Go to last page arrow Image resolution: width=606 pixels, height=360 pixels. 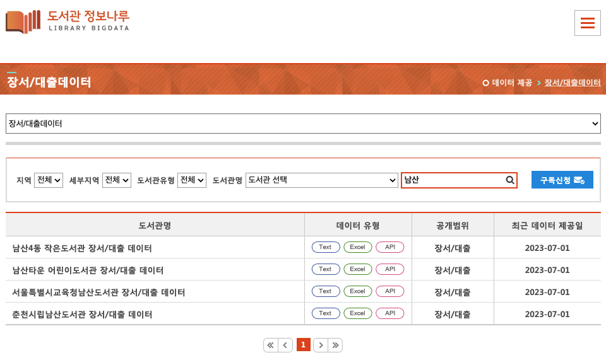[x=335, y=345]
